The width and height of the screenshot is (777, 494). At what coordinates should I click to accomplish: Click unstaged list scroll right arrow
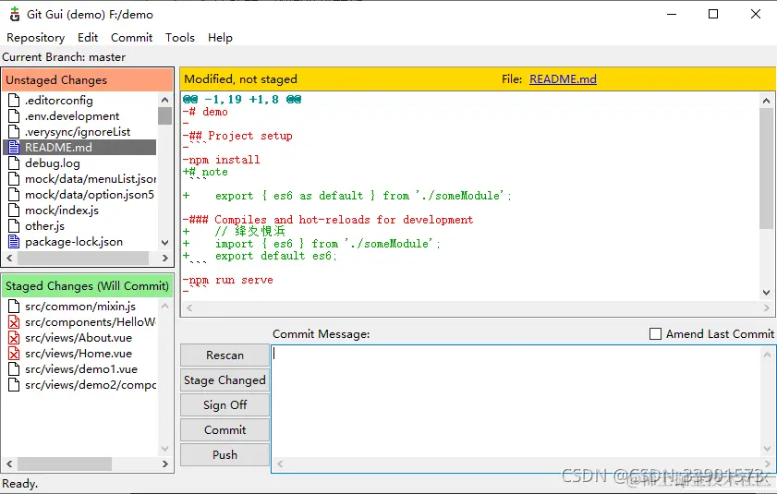(165, 259)
